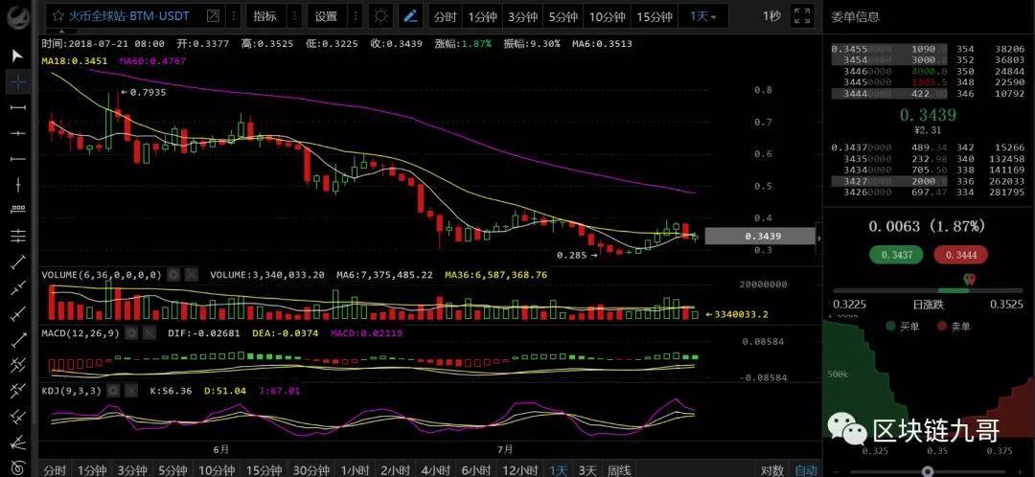Toggle the 卖单 sell orders legend

954,326
